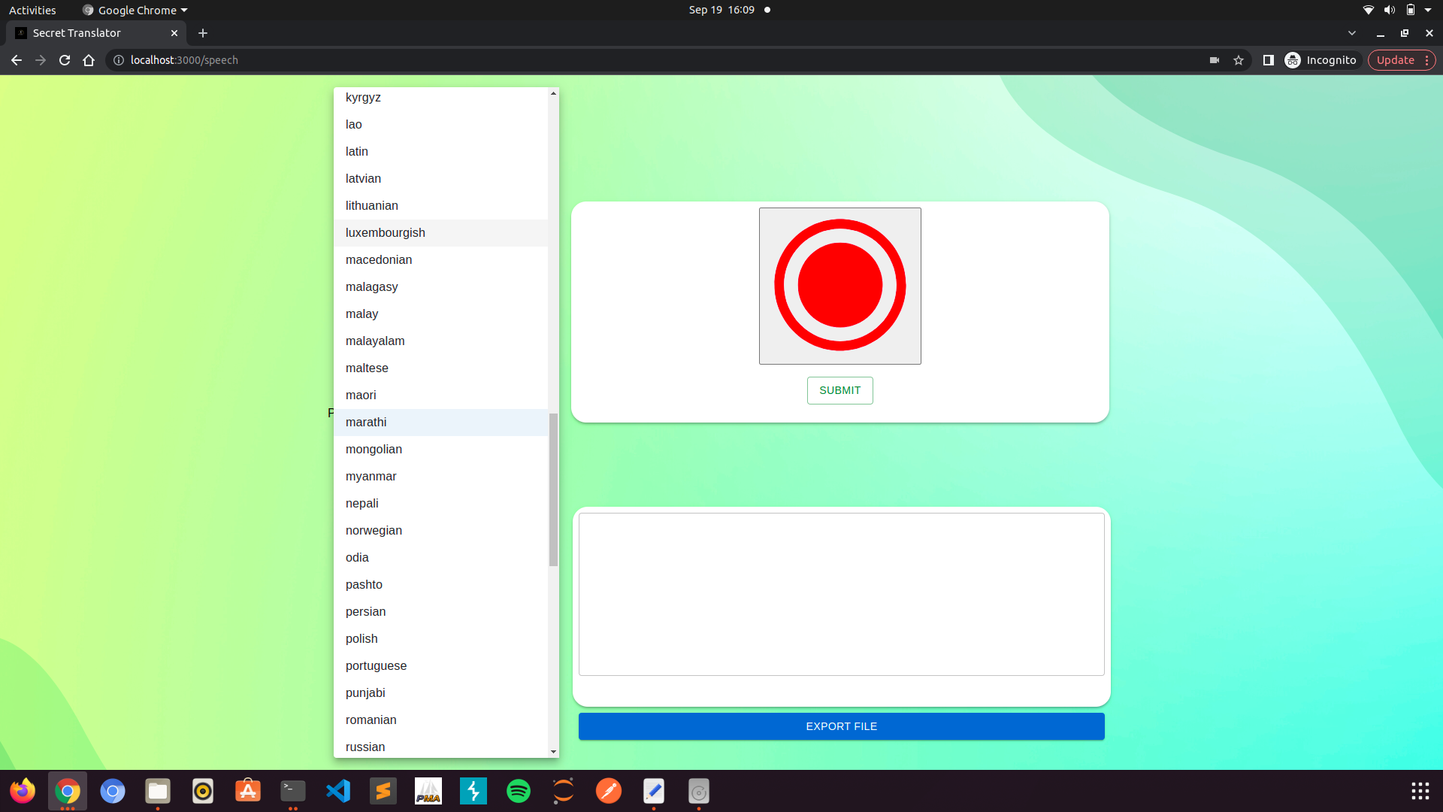The width and height of the screenshot is (1443, 812).
Task: Open the teal lightning-bolt dock app
Action: (x=473, y=791)
